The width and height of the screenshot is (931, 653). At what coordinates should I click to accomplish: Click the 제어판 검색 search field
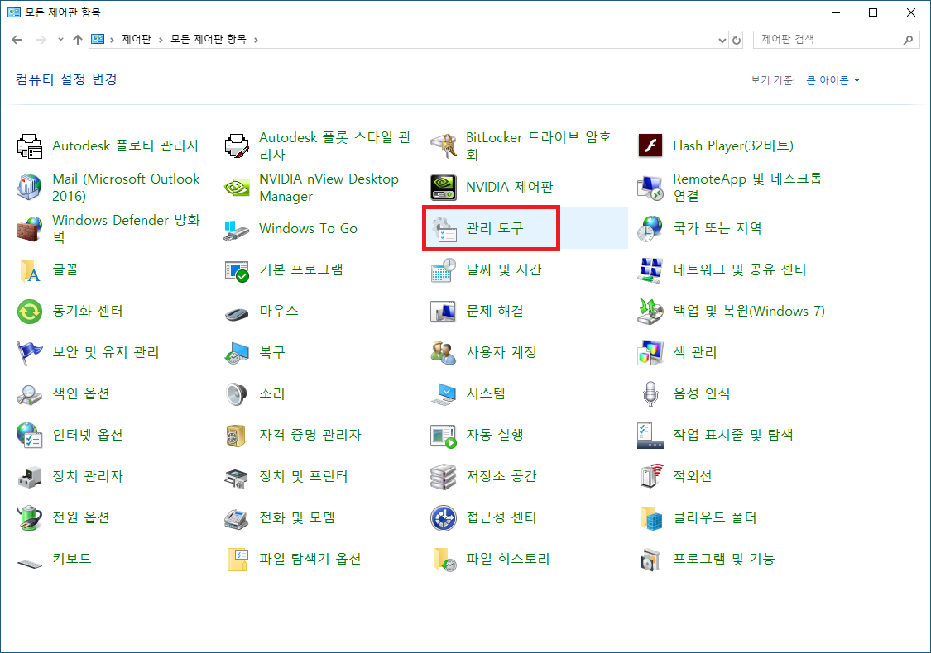pos(828,39)
